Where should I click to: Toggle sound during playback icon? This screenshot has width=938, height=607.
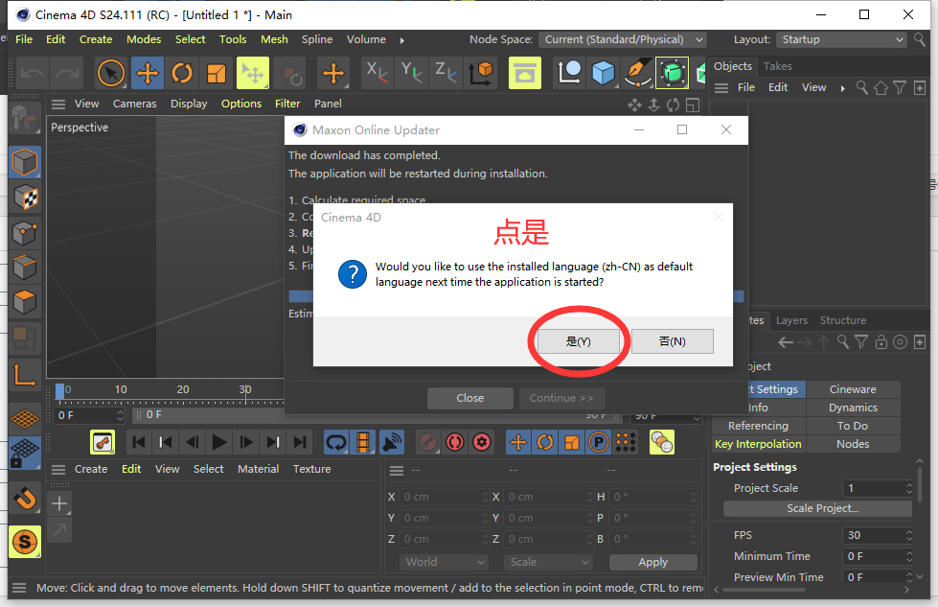pos(392,442)
